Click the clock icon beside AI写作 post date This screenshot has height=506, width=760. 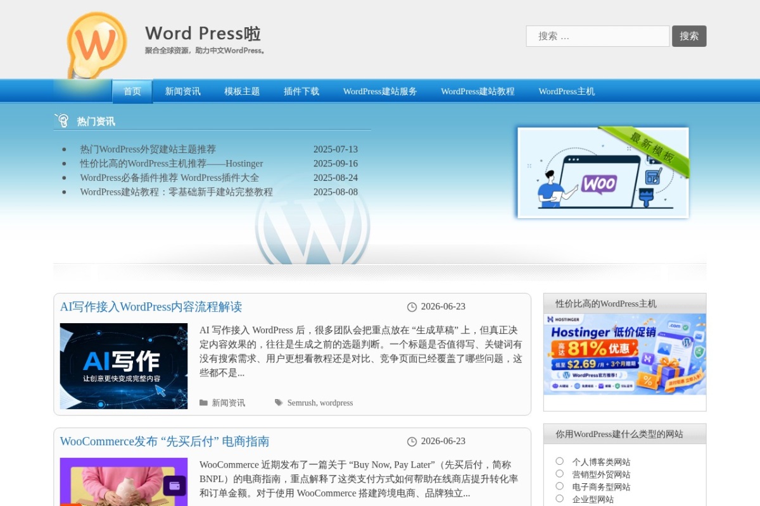pos(412,307)
